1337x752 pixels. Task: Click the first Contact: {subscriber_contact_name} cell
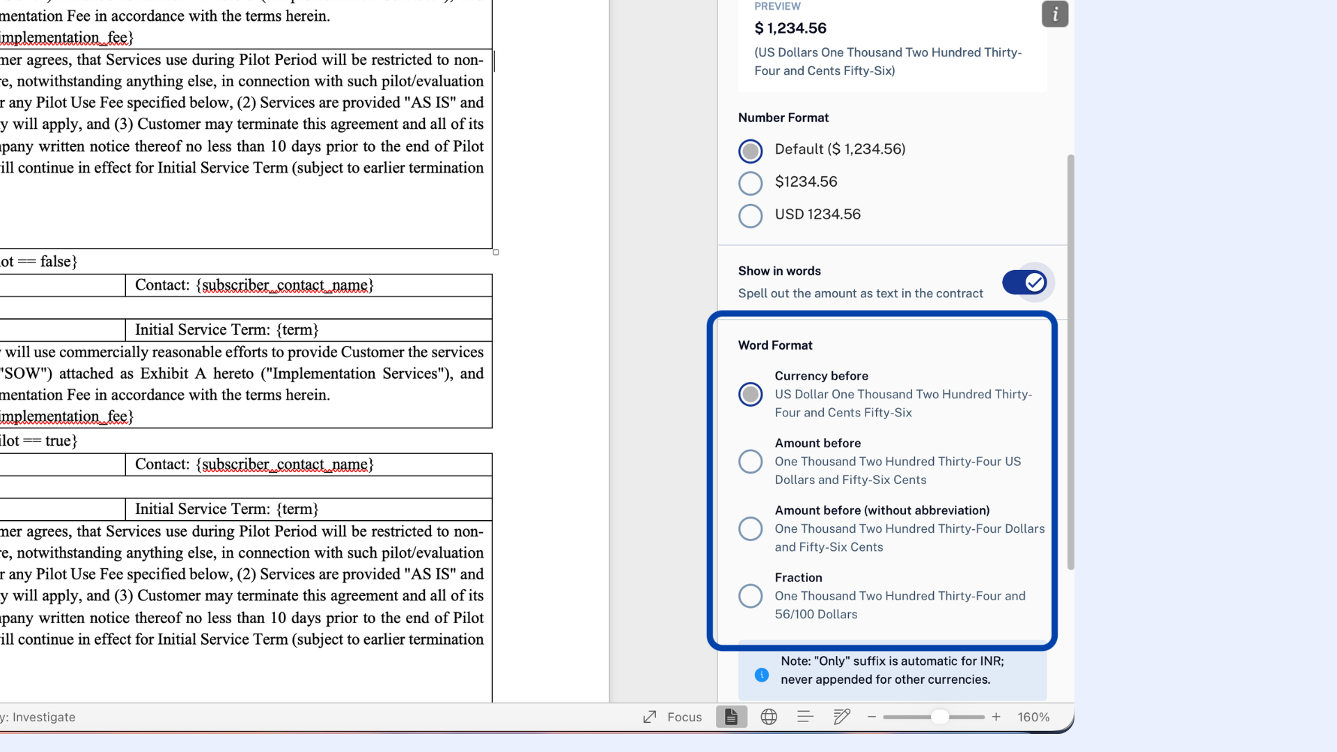click(x=308, y=285)
